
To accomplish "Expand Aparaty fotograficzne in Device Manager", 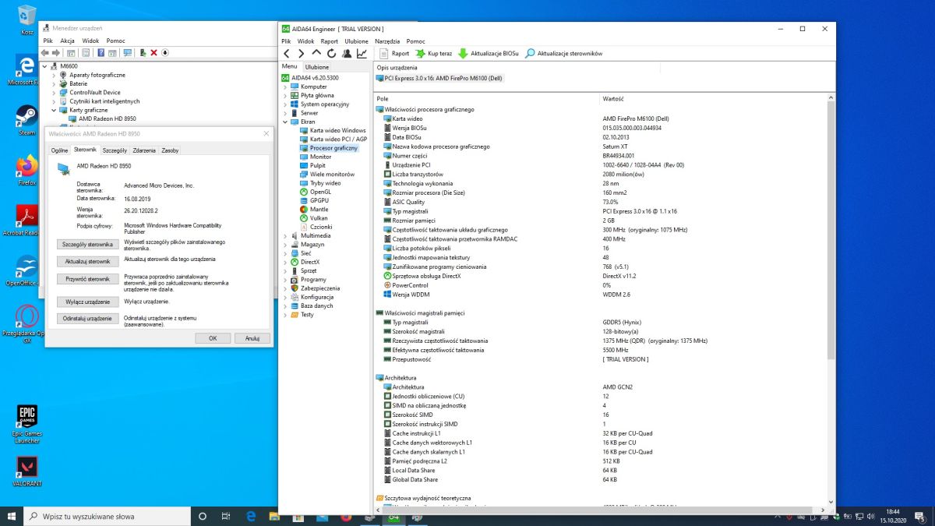I will point(54,75).
